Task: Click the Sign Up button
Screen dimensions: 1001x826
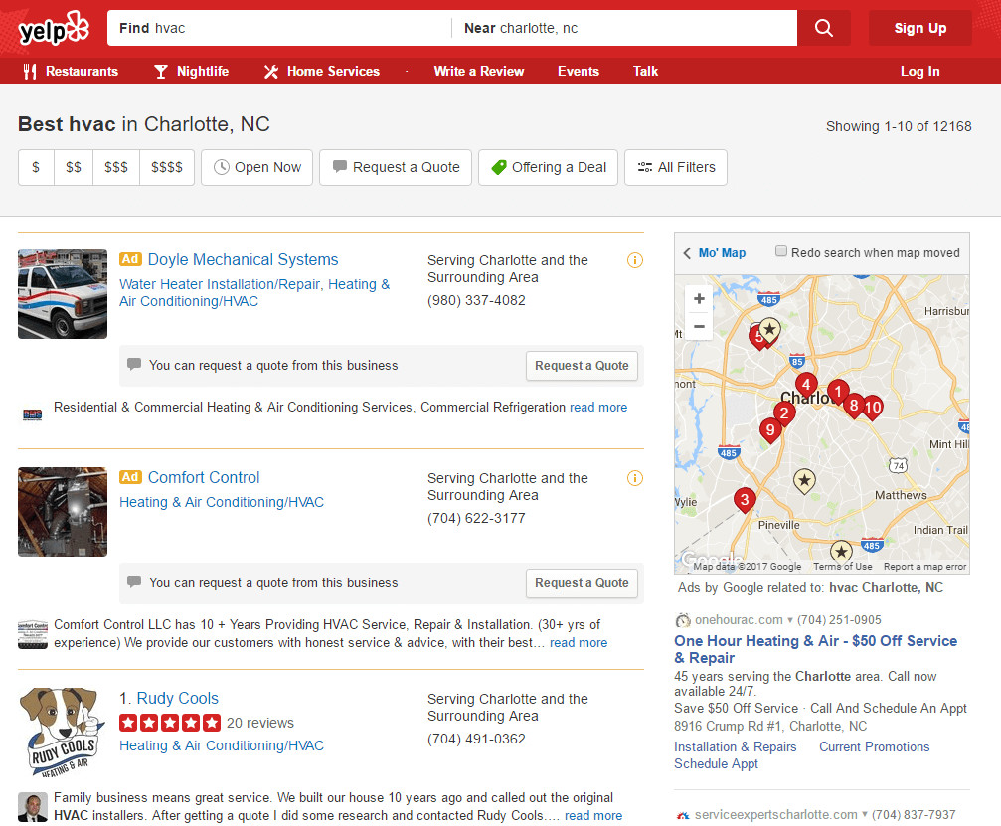Action: point(919,28)
